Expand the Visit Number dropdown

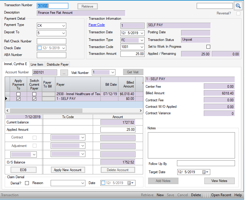113,72
